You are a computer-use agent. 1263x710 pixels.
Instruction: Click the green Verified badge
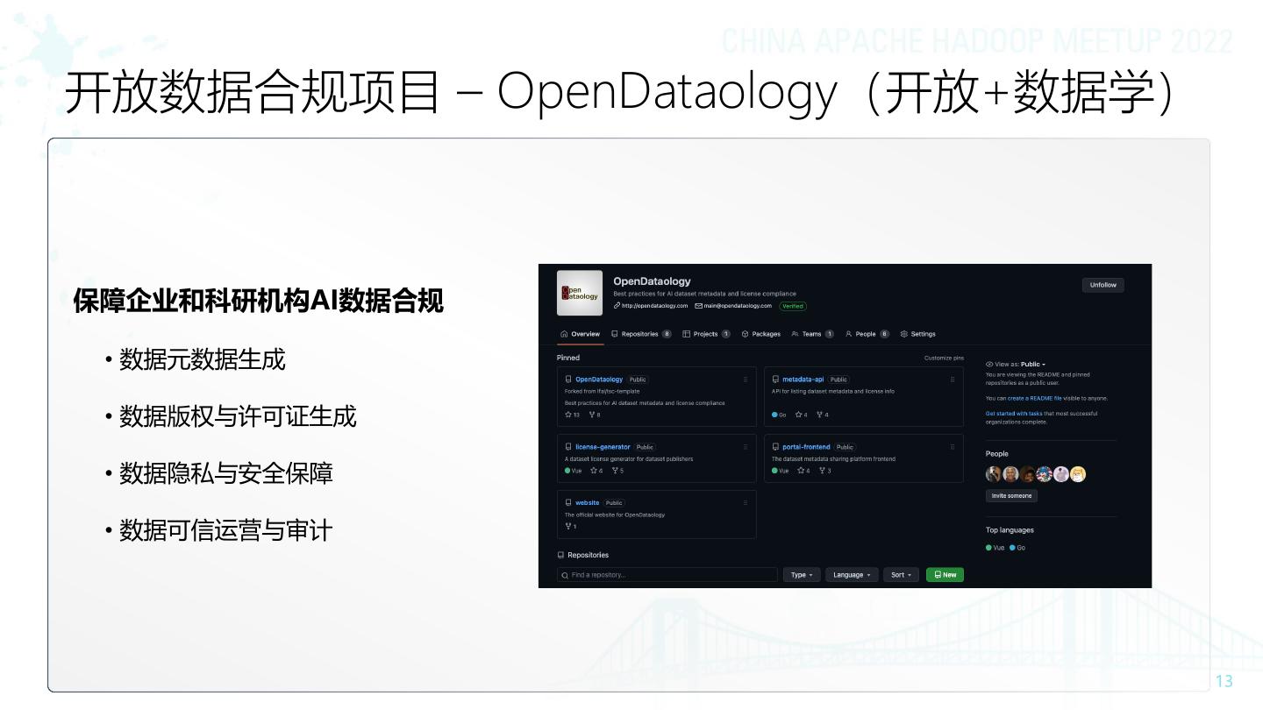tap(793, 306)
